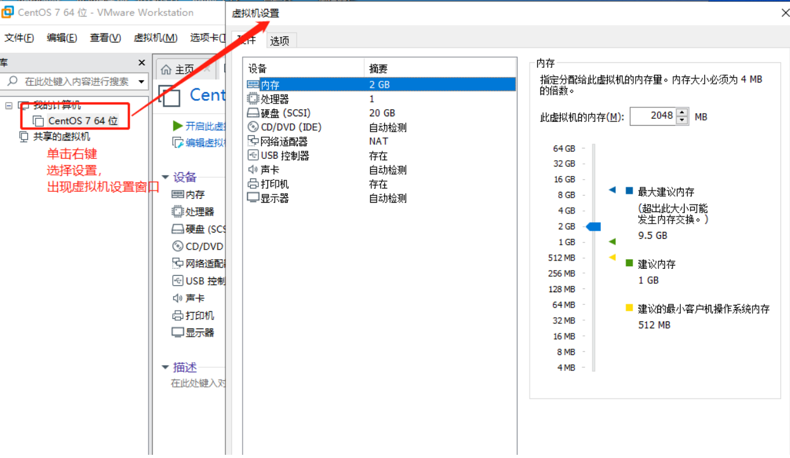Select 共享的虚拟机 tree item

62,137
